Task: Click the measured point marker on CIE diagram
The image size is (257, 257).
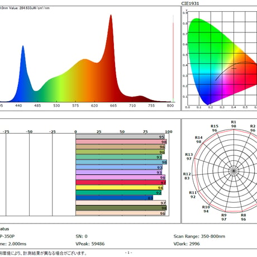Action: [234, 69]
